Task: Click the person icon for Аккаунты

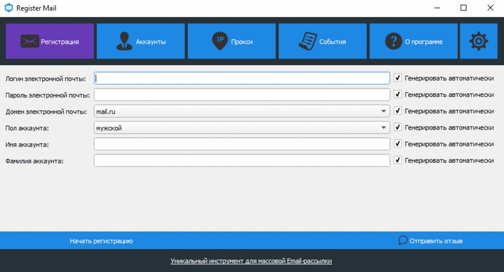Action: point(124,41)
